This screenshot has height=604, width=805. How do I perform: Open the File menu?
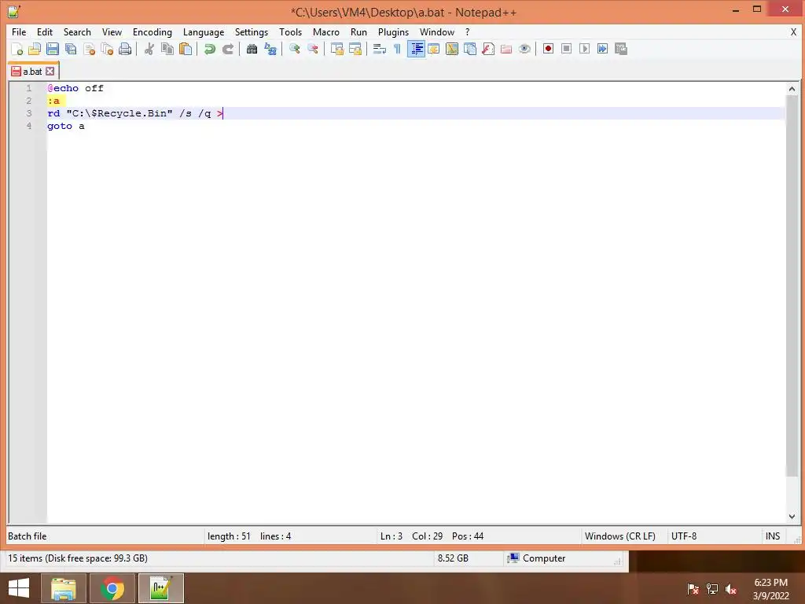point(19,31)
